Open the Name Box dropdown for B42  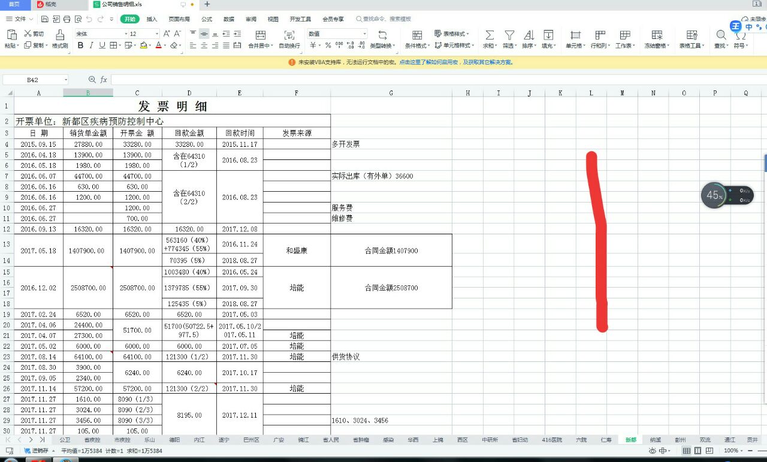(65, 80)
